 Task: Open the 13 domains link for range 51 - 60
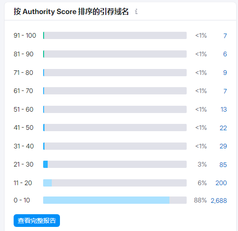[223, 109]
